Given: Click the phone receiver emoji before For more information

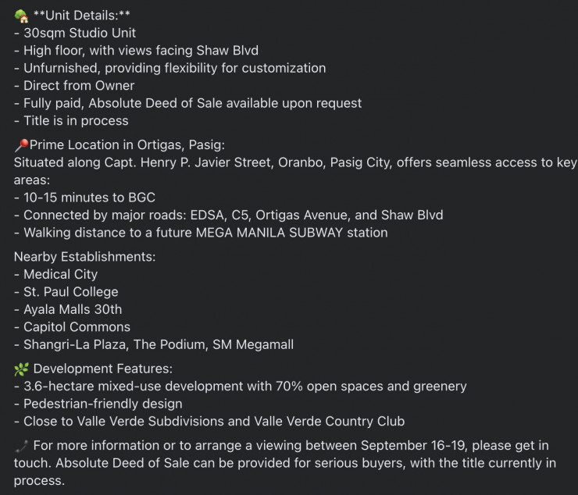Looking at the screenshot, I should pos(21,446).
